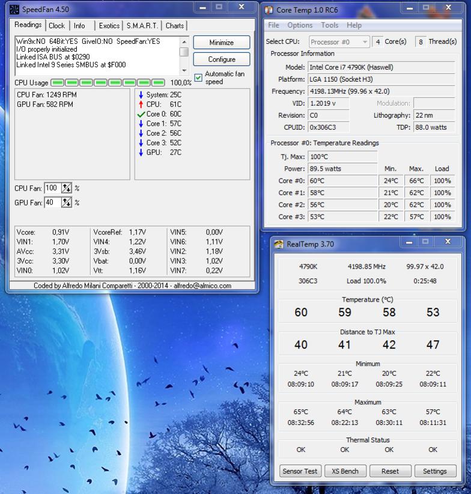471x494 pixels.
Task: Click the SpeedFan title bar app icon
Action: (x=14, y=10)
